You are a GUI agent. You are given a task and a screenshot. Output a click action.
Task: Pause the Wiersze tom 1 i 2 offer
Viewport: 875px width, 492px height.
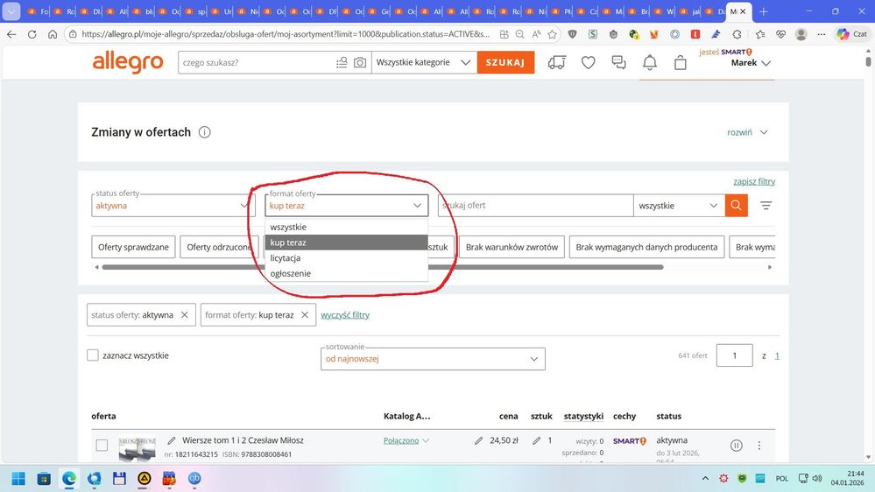736,446
